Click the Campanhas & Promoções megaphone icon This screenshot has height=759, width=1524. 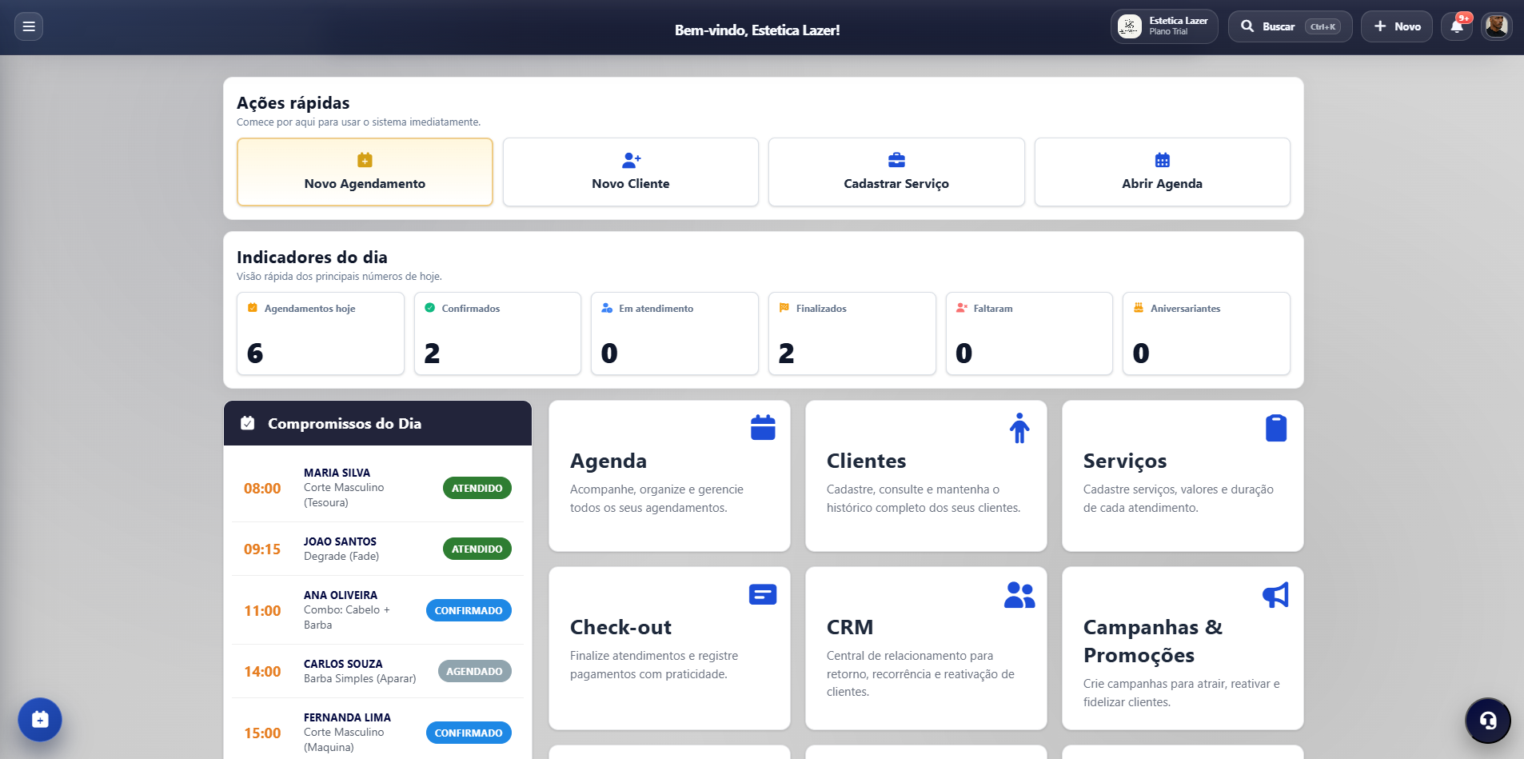click(1275, 594)
